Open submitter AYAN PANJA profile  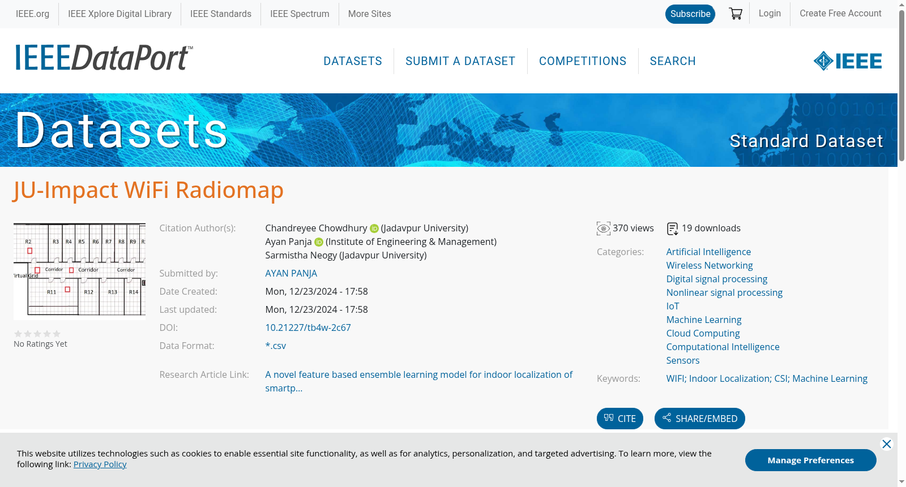click(x=291, y=274)
